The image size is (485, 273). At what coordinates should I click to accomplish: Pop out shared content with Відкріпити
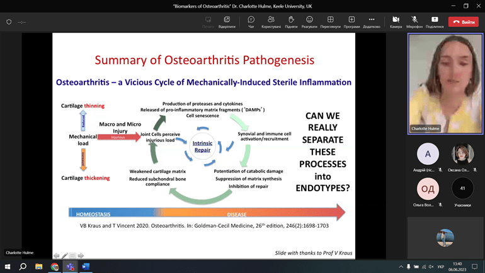pos(227,22)
